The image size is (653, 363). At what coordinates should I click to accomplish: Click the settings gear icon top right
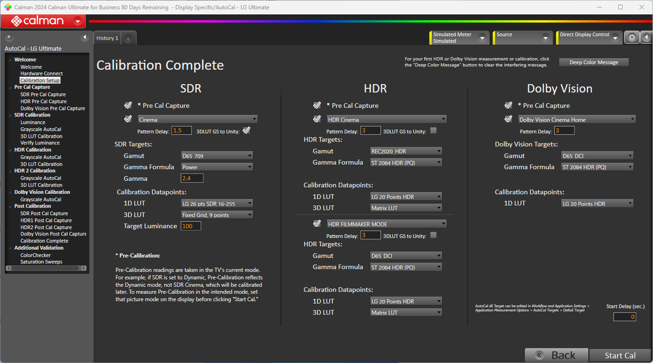pos(632,37)
